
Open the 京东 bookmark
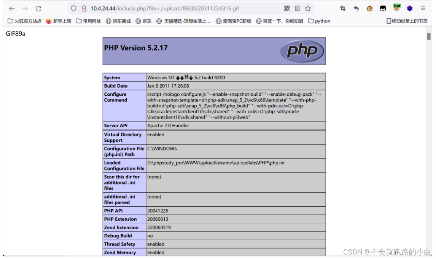click(x=143, y=21)
